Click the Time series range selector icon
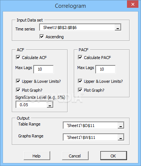Screen dimensions: 141x166 (118, 27)
